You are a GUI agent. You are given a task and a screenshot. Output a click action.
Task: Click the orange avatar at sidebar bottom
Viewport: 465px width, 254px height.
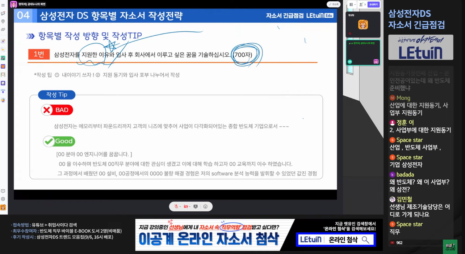click(x=3, y=207)
